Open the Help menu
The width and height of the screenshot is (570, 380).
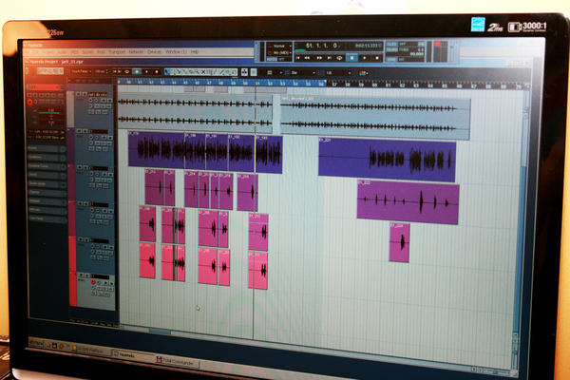194,51
